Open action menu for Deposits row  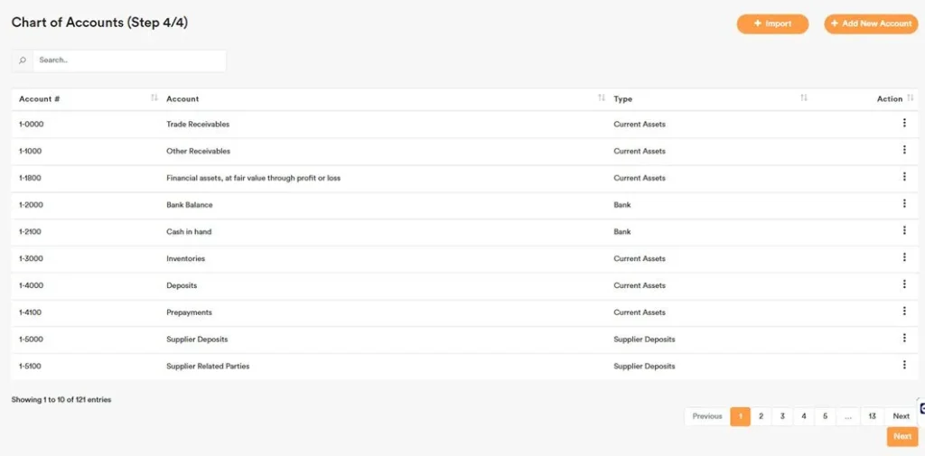pyautogui.click(x=903, y=284)
